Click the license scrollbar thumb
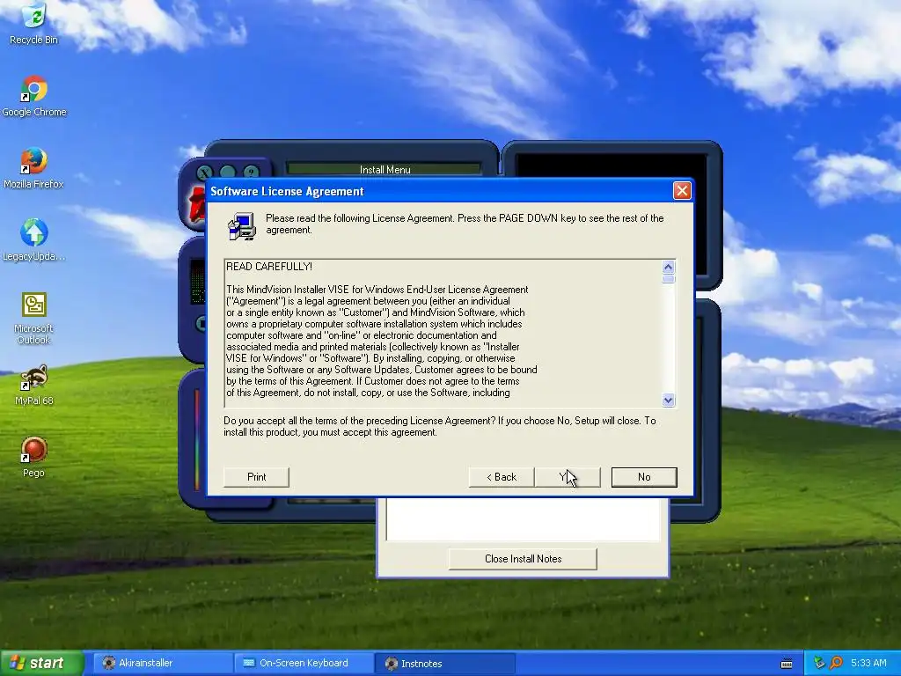This screenshot has width=901, height=676. 668,279
